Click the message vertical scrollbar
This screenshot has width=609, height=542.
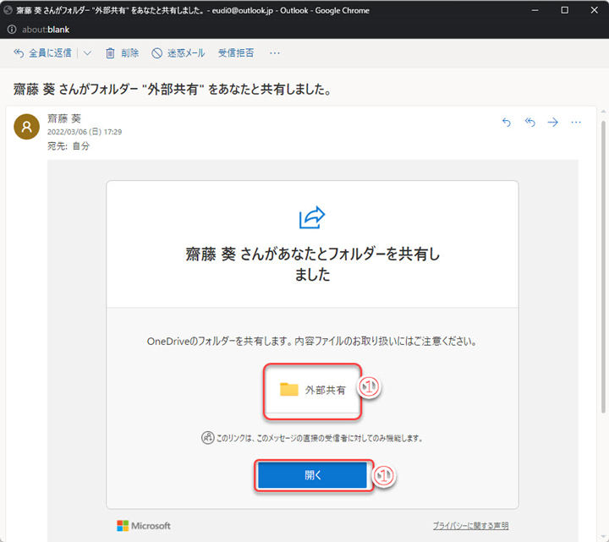[603, 268]
